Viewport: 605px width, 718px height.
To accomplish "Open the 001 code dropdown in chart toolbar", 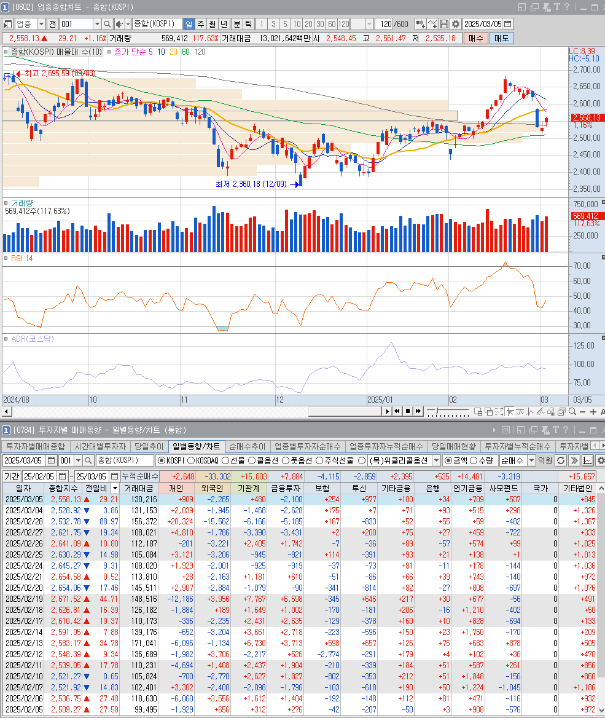I will 97,24.
